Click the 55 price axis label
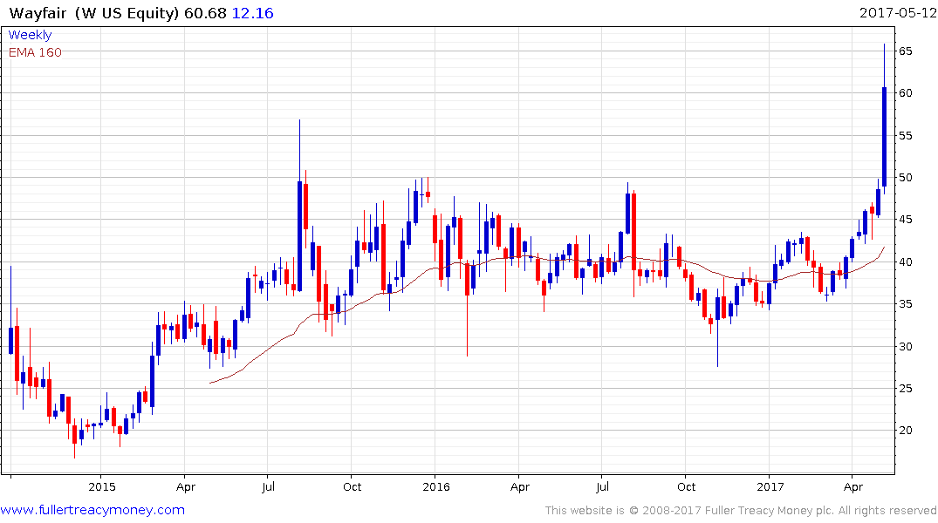The height and width of the screenshot is (523, 938). 905,136
